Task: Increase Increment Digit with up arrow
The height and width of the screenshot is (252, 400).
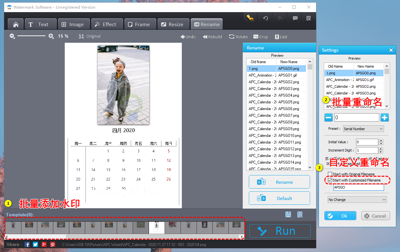Action: point(381,149)
